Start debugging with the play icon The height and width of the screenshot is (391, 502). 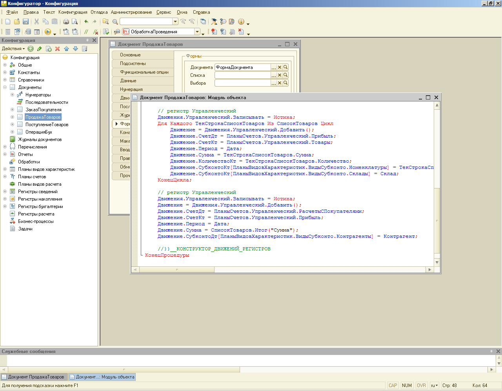48,32
